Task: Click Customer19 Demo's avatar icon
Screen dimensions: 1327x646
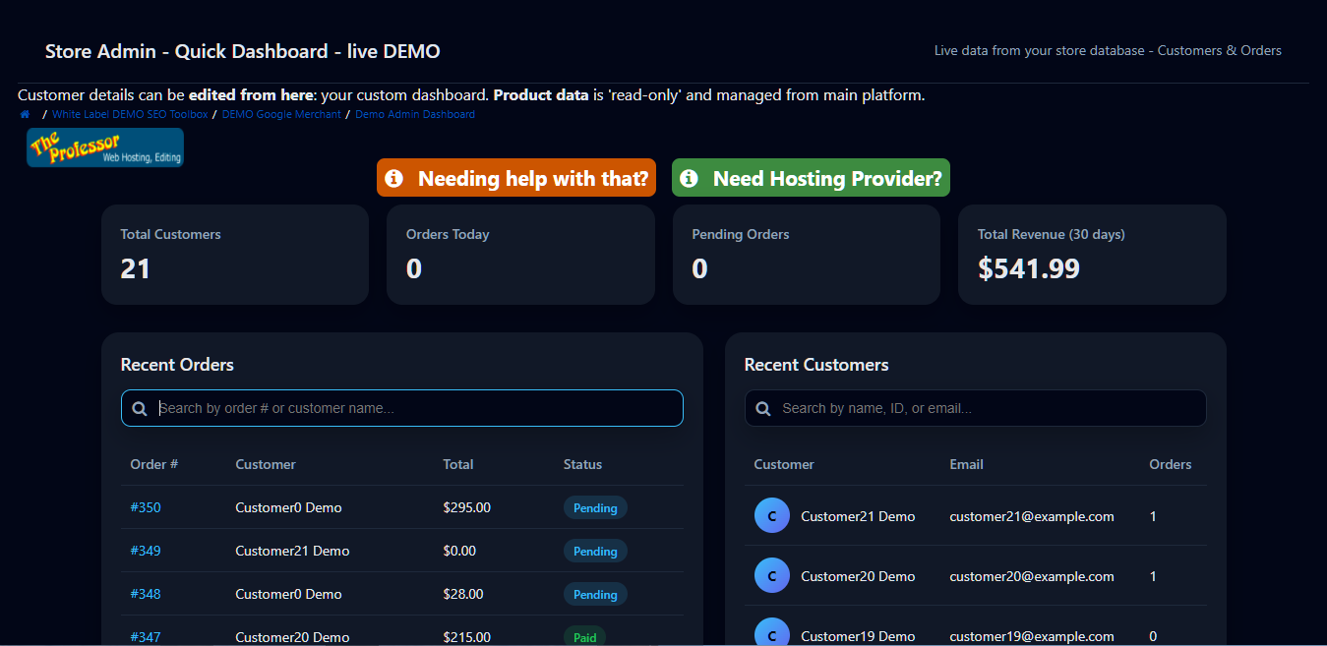Action: click(772, 633)
